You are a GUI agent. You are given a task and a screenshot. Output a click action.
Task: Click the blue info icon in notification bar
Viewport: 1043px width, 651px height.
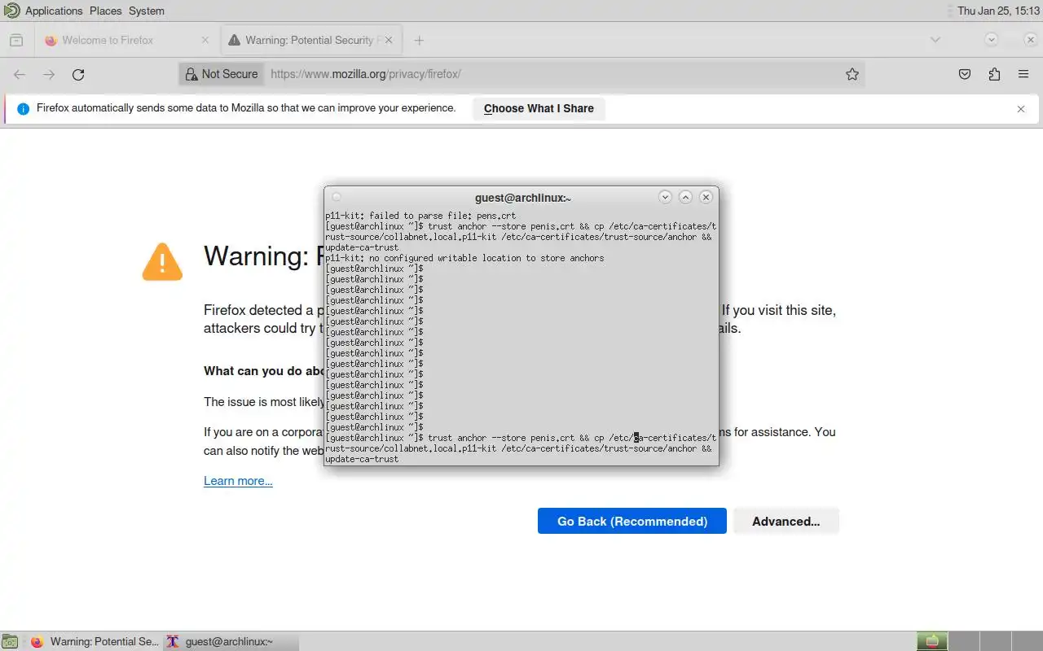pyautogui.click(x=23, y=108)
